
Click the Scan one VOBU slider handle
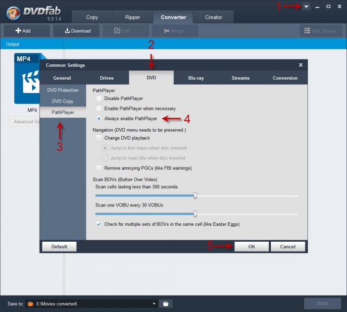[x=195, y=214]
